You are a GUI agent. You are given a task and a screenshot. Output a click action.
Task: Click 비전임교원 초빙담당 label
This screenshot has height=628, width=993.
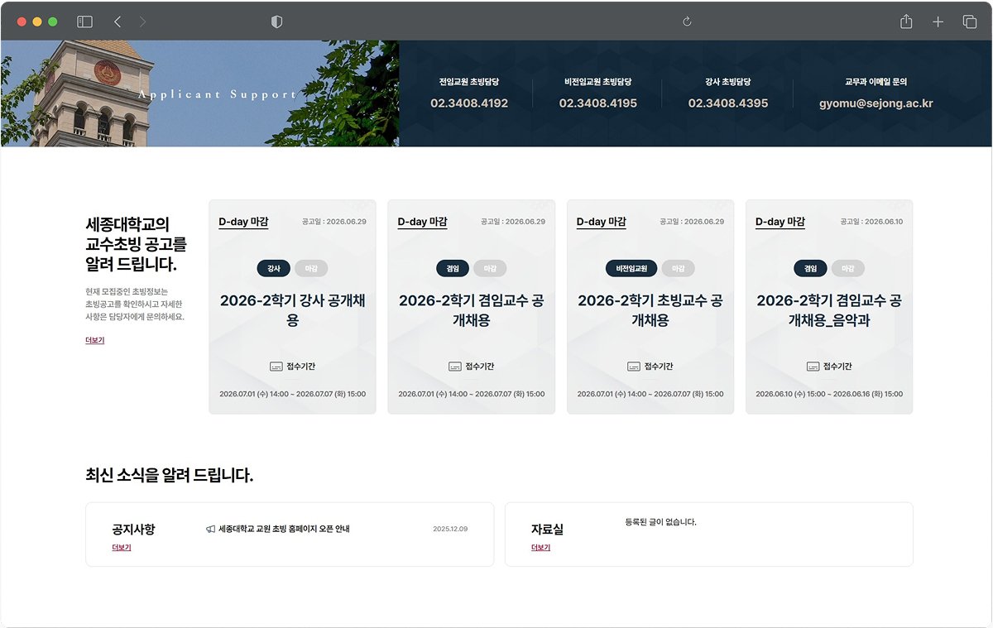point(598,82)
